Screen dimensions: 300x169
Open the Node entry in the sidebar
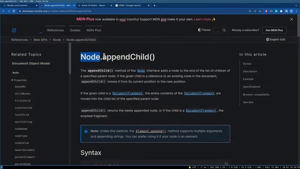point(15,73)
